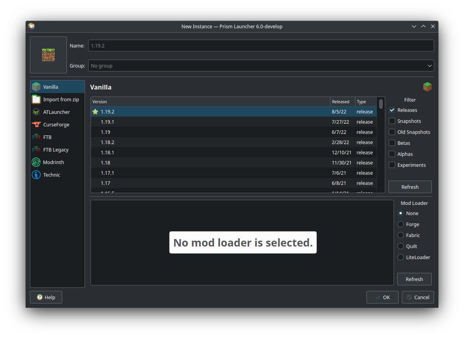
Task: Disable the Releases filter checkbox
Action: pyautogui.click(x=392, y=110)
